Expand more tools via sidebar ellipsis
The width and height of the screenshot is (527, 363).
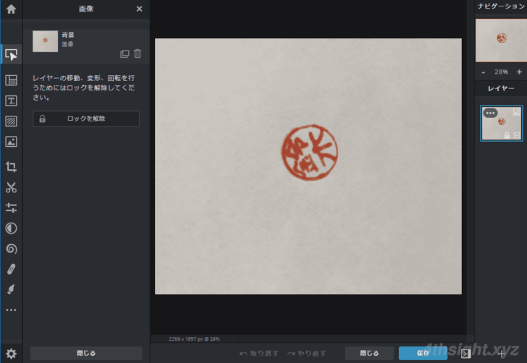click(11, 310)
